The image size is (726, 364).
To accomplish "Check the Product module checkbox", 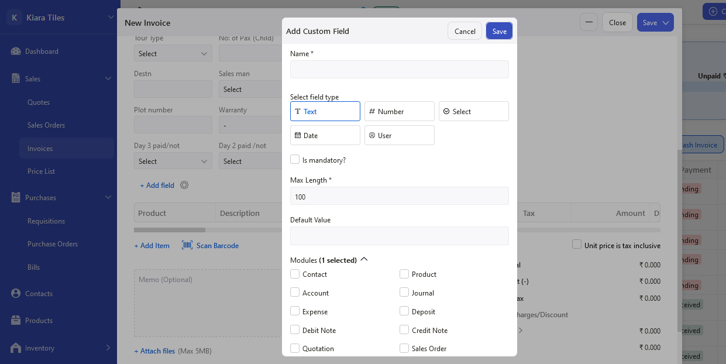I will click(x=404, y=274).
